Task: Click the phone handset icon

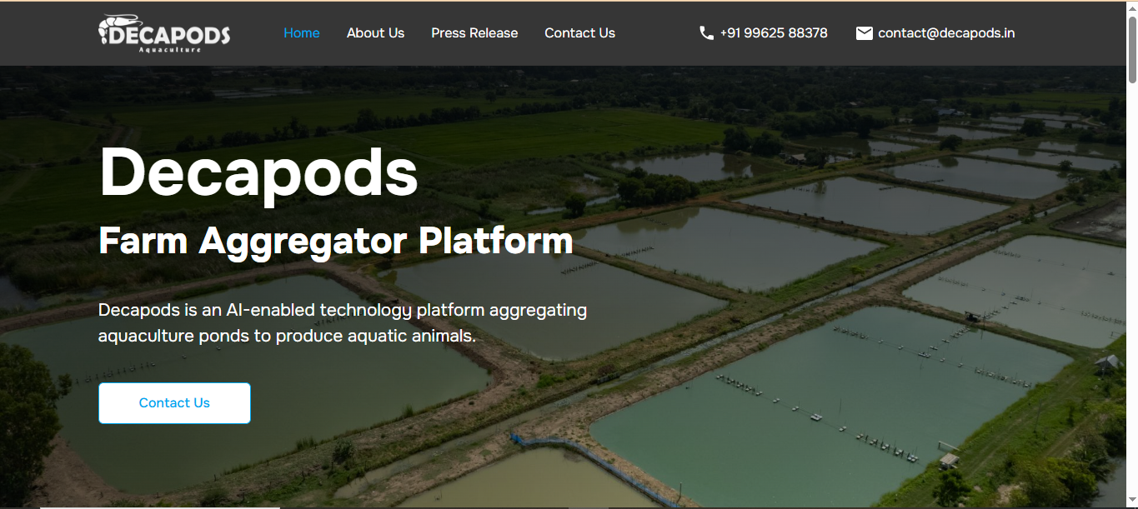Action: (x=706, y=33)
